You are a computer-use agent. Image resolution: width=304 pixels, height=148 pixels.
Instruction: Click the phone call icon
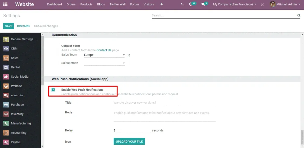tap(182, 4)
